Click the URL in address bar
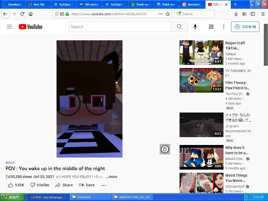 (109, 14)
